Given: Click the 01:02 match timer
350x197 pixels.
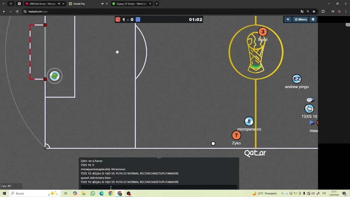Looking at the screenshot, I should click(x=196, y=19).
